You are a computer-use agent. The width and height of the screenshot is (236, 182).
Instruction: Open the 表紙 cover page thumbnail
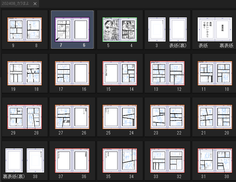pos(206,29)
